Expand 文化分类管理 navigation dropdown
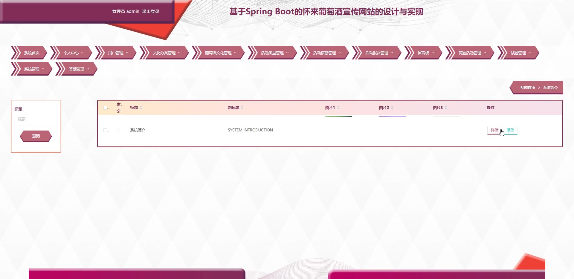Screen dimensions: 574x279 [x=165, y=53]
